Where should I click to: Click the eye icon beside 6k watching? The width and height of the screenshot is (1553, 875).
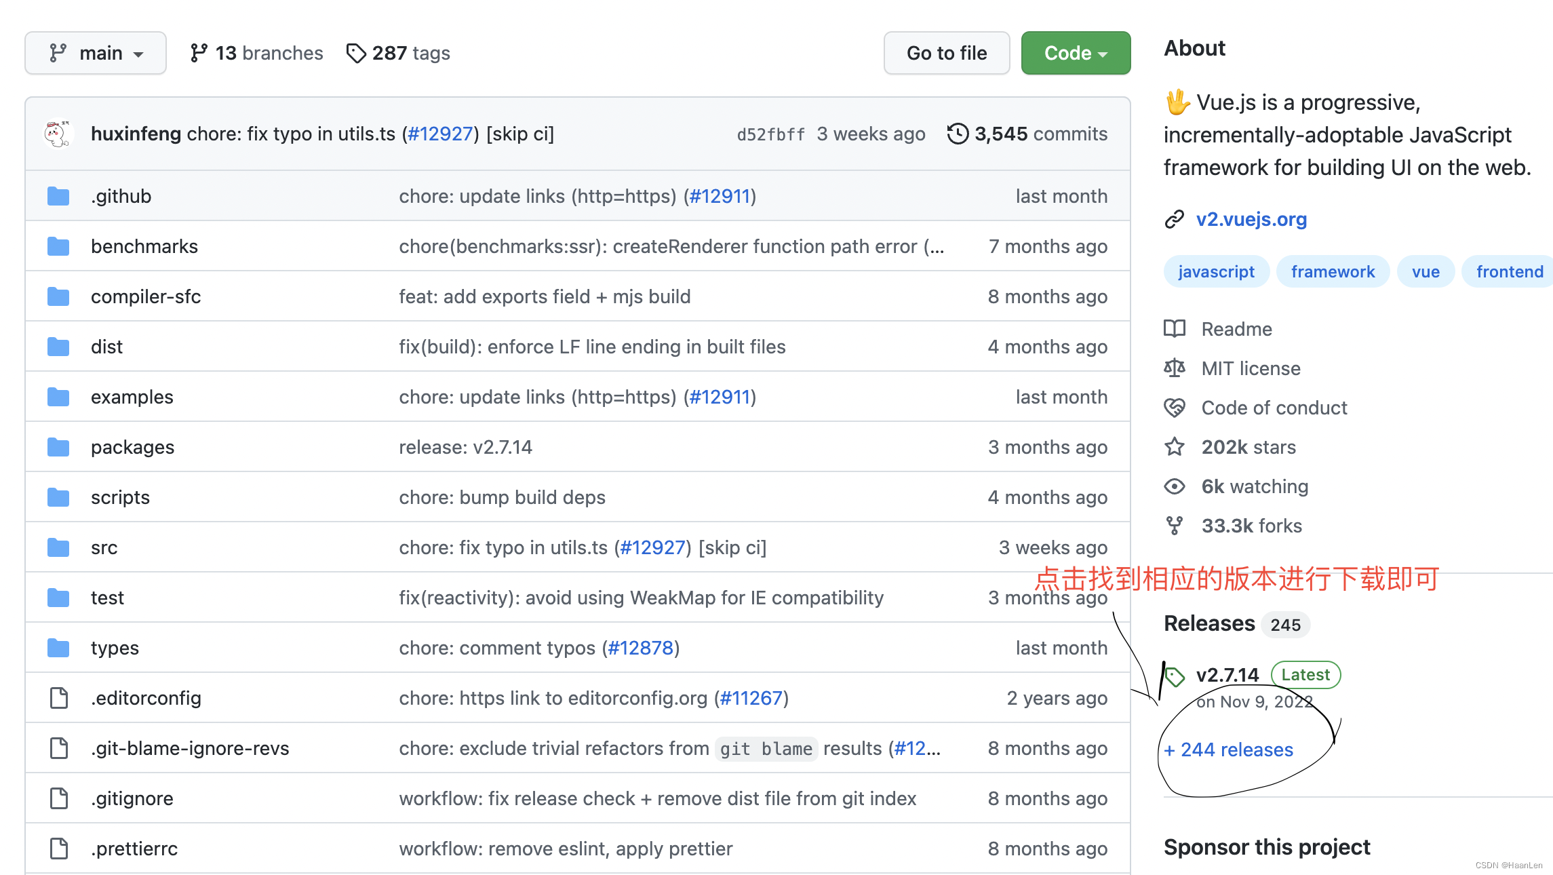click(x=1175, y=486)
